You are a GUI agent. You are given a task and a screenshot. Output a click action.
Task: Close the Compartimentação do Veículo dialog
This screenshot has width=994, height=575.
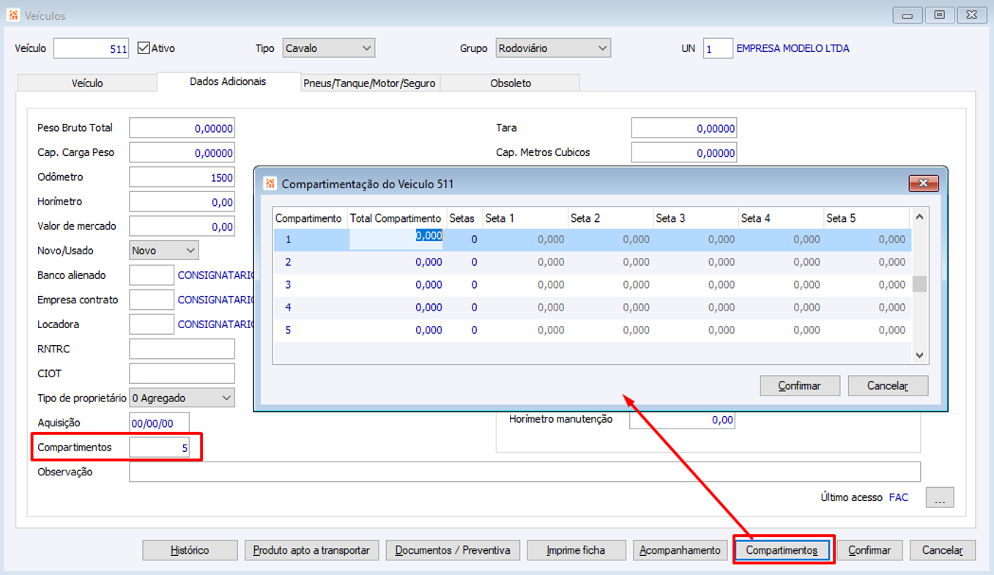[x=923, y=183]
